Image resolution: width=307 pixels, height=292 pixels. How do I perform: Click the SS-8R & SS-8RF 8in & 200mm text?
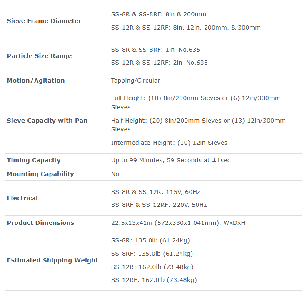click(x=159, y=14)
